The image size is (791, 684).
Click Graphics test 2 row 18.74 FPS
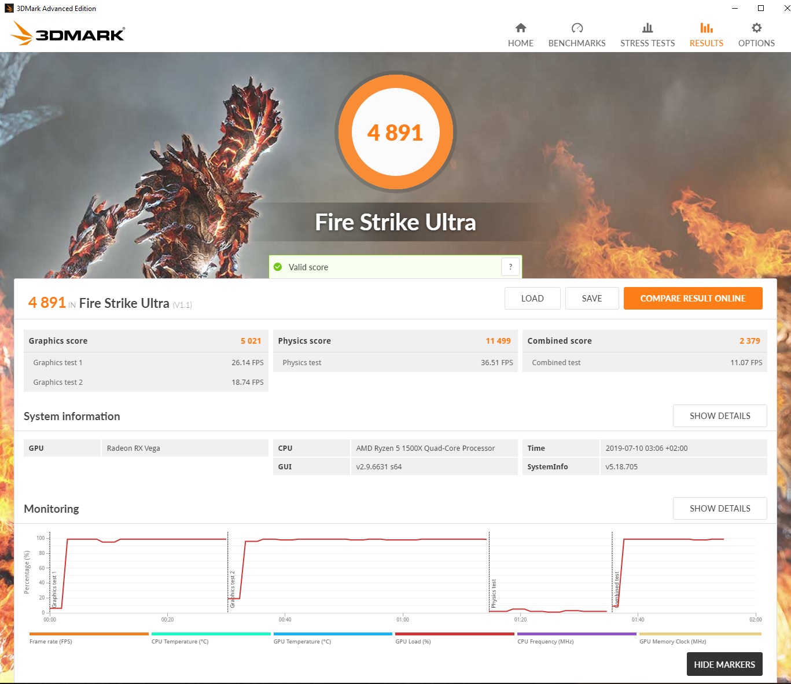[146, 383]
